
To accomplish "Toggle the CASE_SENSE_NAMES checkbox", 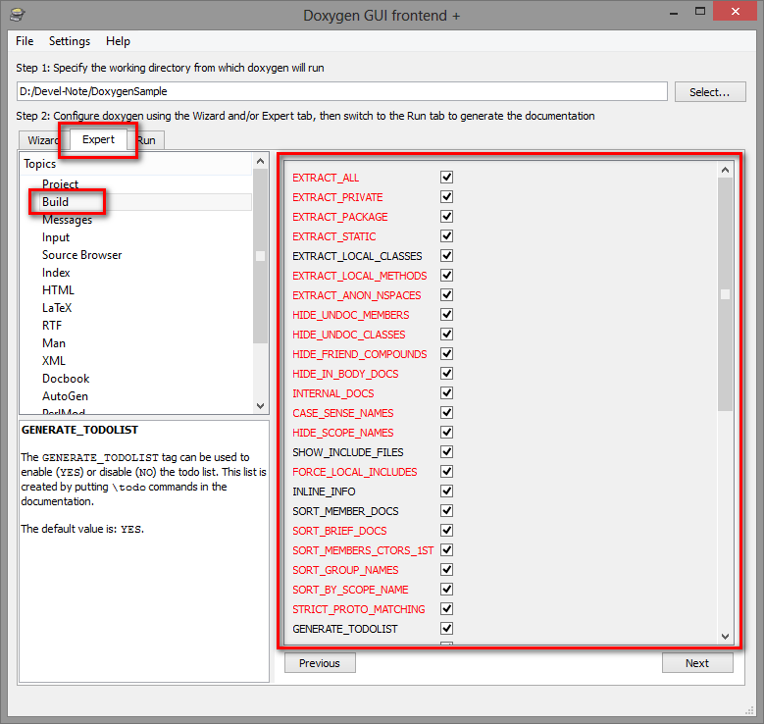I will point(446,412).
